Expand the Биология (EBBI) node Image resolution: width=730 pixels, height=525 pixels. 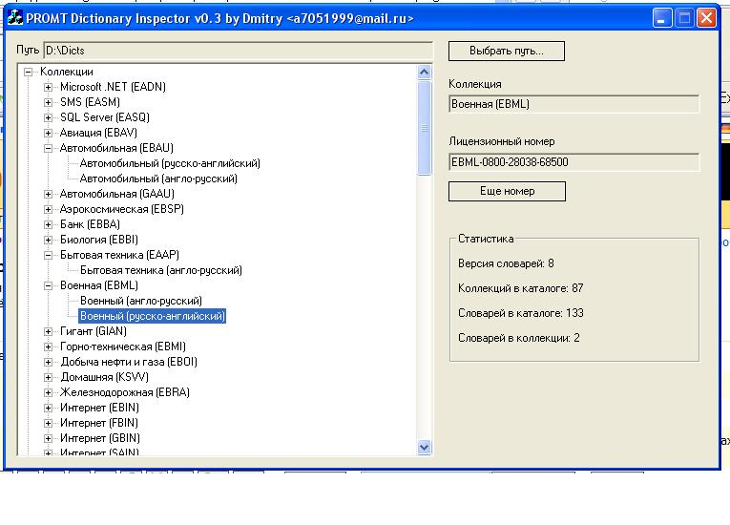pyautogui.click(x=48, y=240)
